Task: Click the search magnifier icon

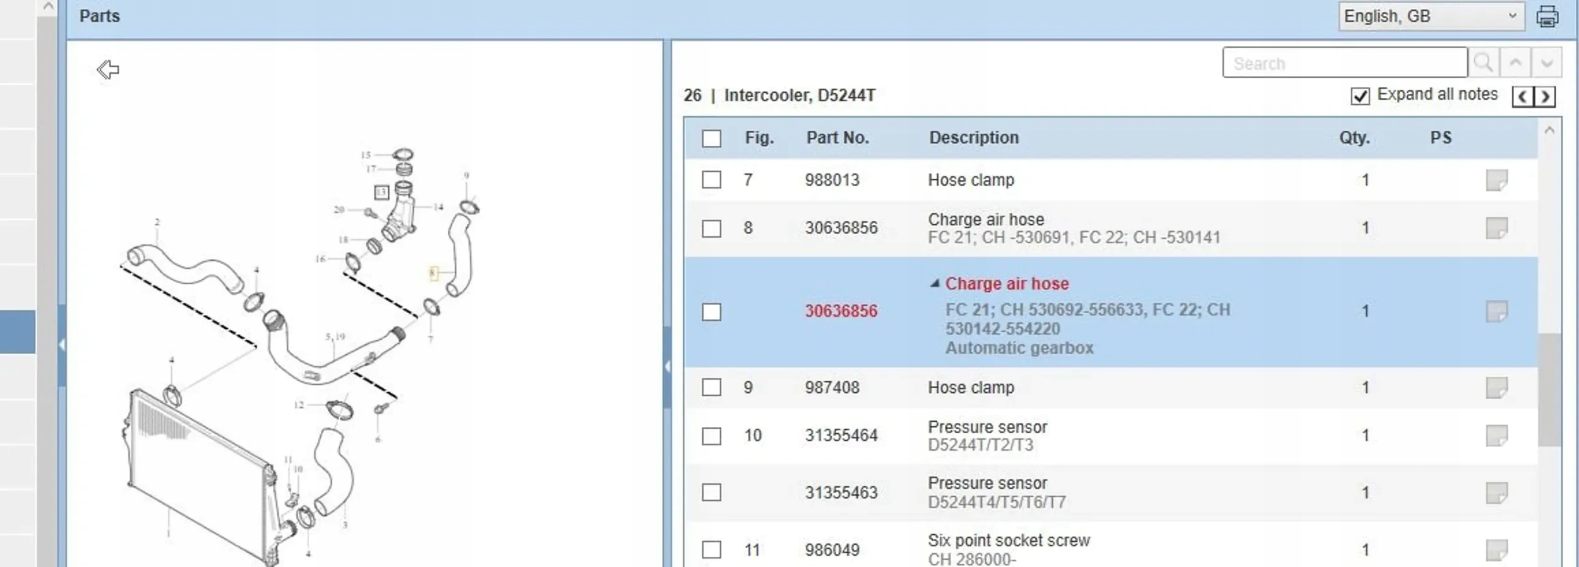Action: coord(1484,63)
